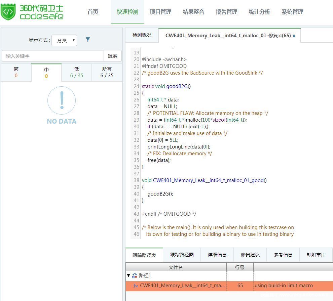Show 所有 defects tab
Screen dimensions: 333x301
(x=107, y=72)
